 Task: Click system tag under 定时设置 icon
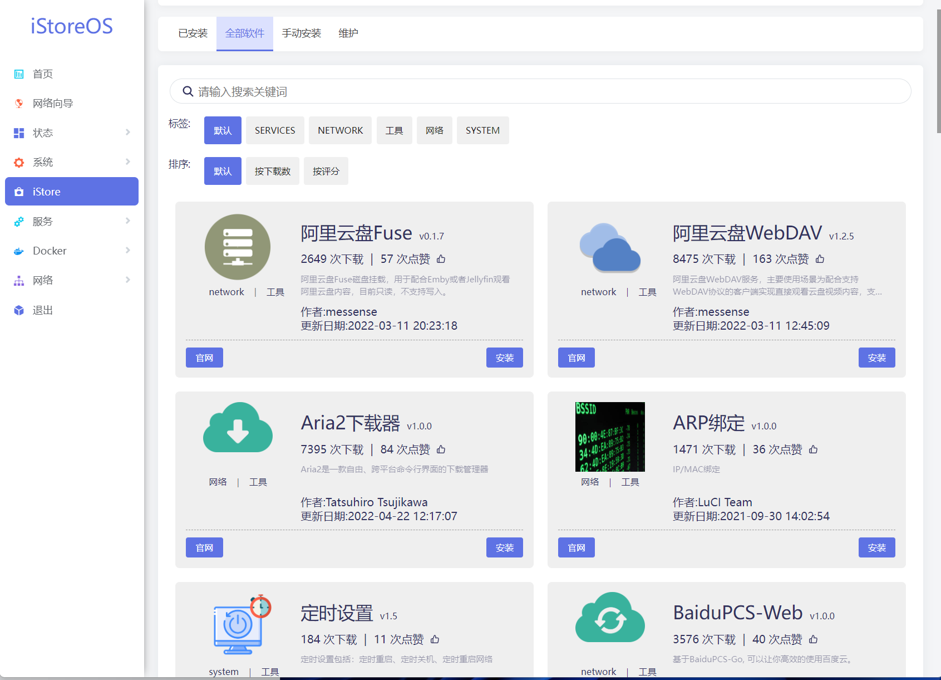[x=224, y=672]
